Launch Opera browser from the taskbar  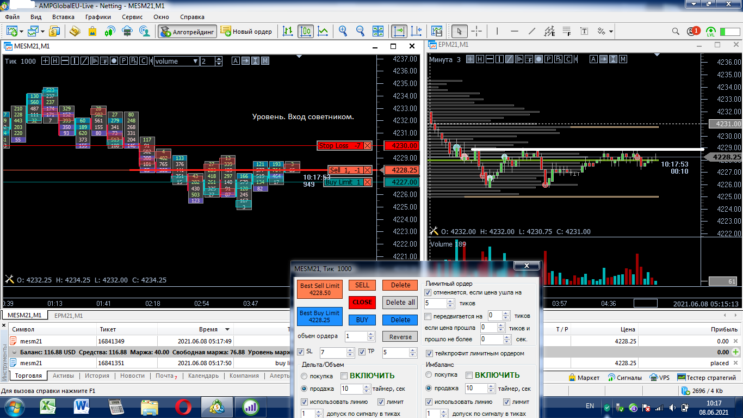click(183, 406)
